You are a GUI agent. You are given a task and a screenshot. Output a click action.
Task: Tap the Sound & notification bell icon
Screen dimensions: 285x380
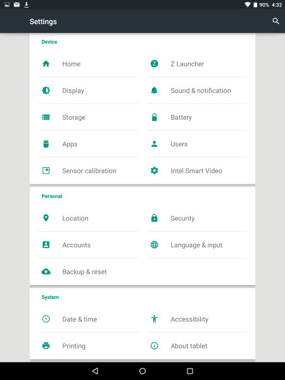pyautogui.click(x=154, y=91)
